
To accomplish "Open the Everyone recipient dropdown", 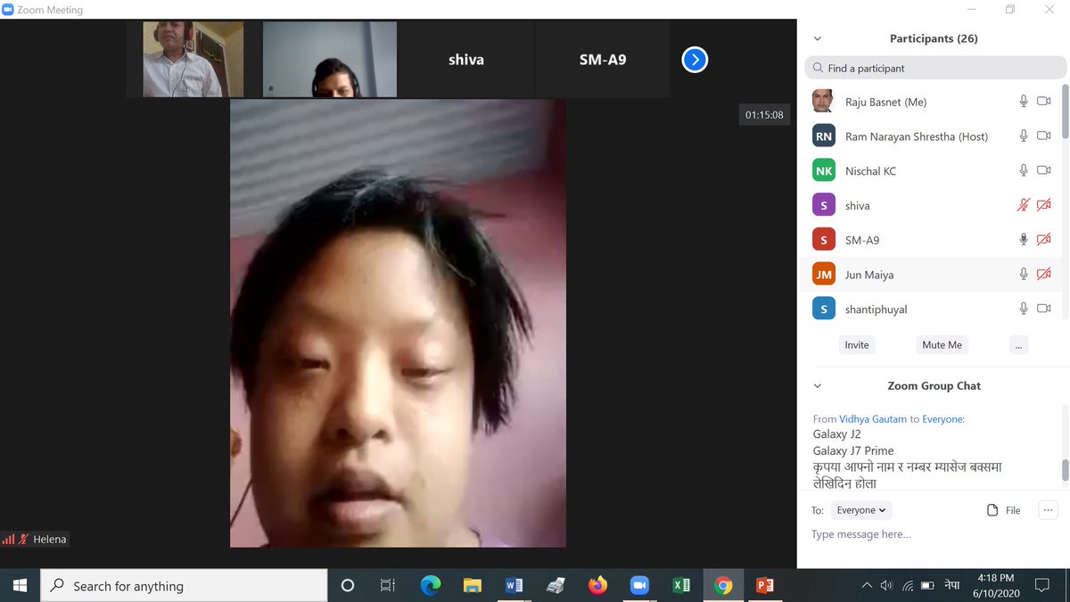I will click(860, 510).
